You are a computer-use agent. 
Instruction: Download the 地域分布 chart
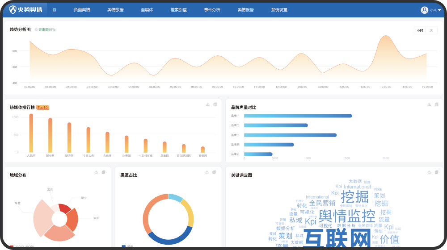pyautogui.click(x=96, y=172)
